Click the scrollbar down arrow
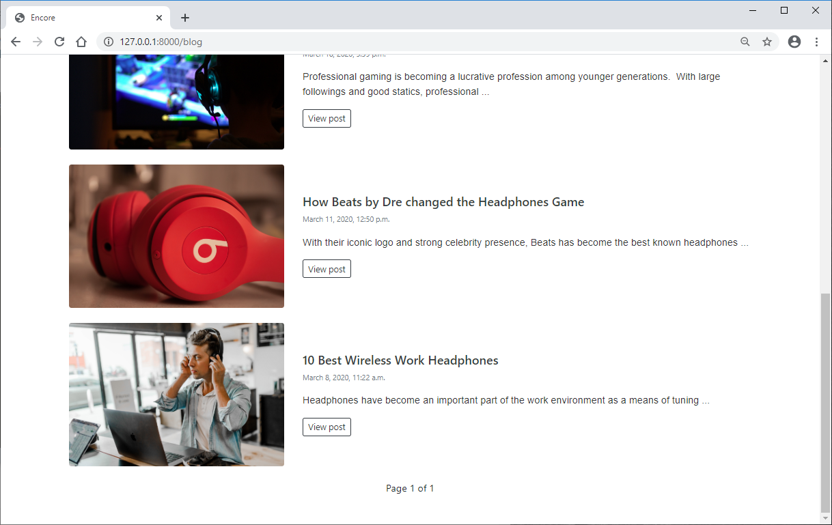The height and width of the screenshot is (525, 832). (825, 517)
